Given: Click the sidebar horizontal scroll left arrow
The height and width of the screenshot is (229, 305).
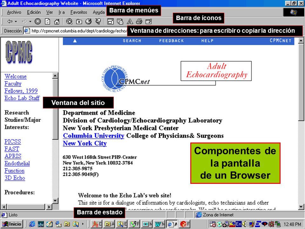Looking at the screenshot, I should (x=4, y=207).
